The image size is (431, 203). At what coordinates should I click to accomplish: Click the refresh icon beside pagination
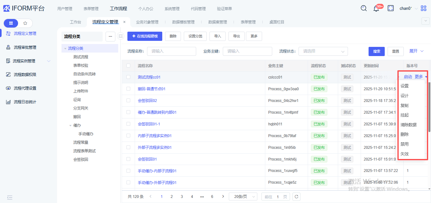(296, 197)
